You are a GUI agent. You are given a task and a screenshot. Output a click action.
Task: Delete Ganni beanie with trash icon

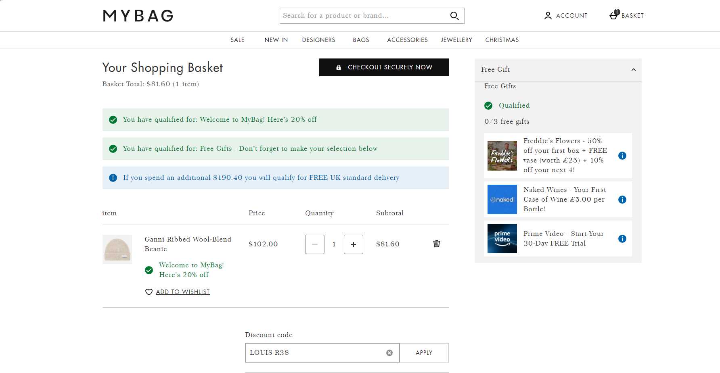coord(437,244)
